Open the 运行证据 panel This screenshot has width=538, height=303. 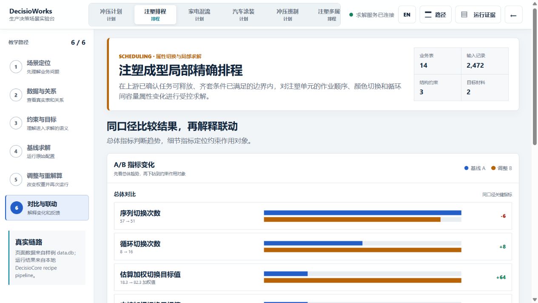(478, 15)
